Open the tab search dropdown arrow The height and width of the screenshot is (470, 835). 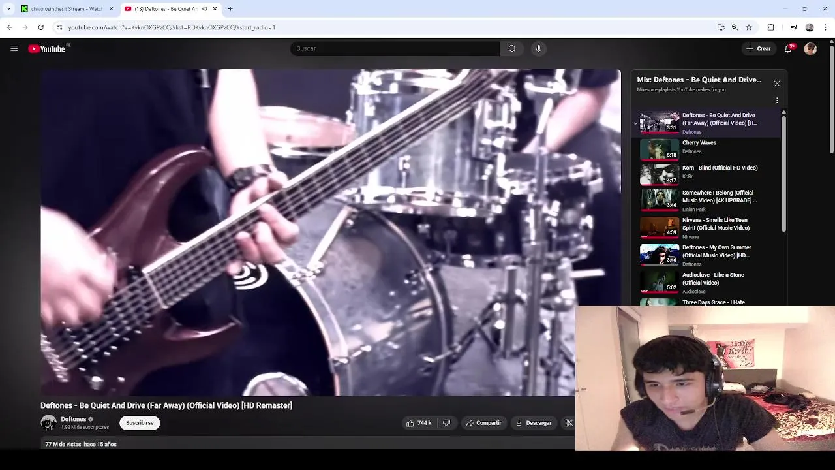(8, 9)
